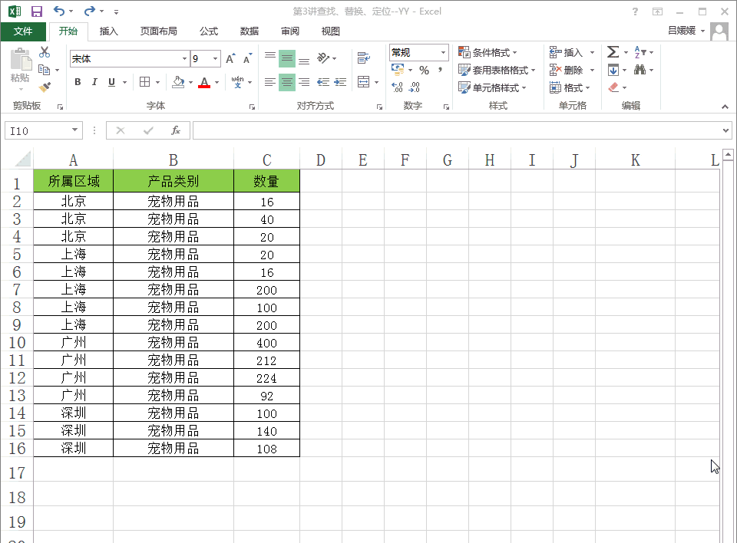This screenshot has height=543, width=737.
Task: Toggle Italic formatting
Action: point(94,82)
